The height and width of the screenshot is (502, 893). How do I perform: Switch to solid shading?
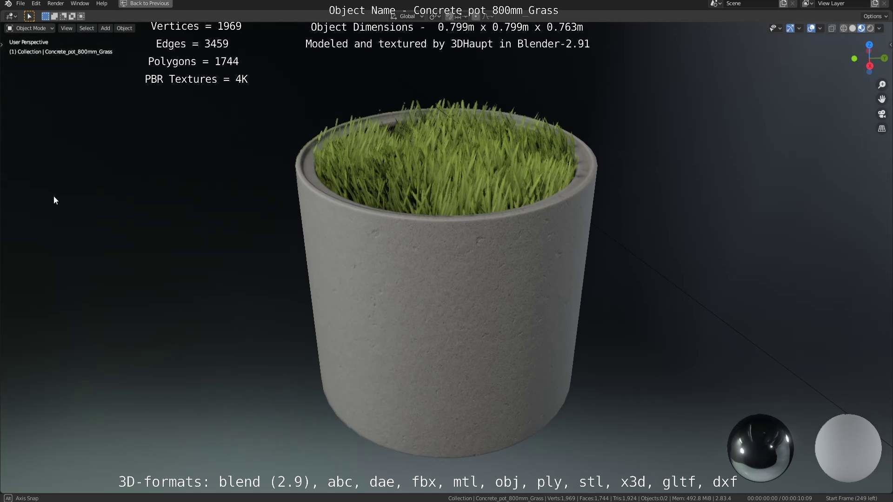click(852, 28)
